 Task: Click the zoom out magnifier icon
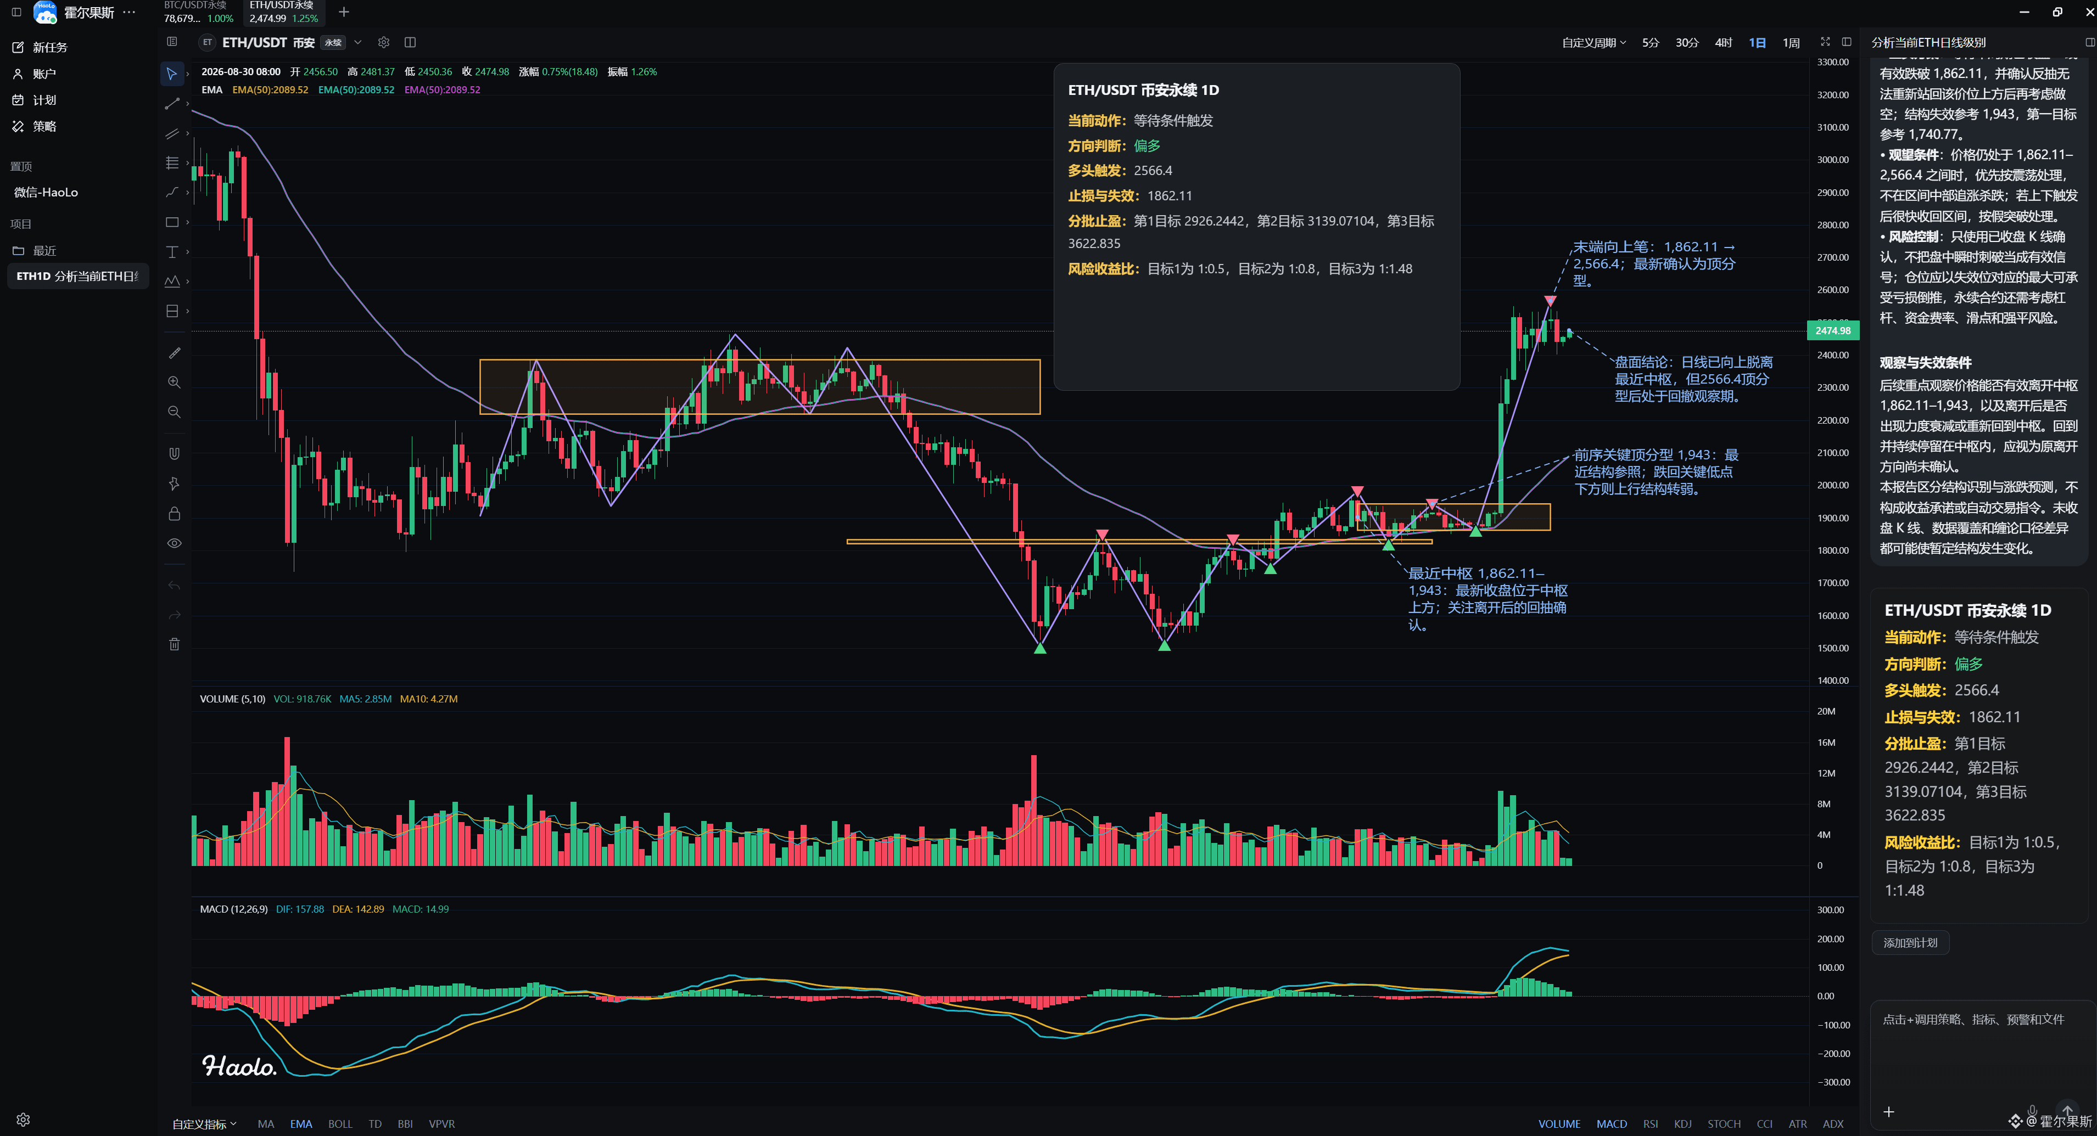(x=174, y=412)
